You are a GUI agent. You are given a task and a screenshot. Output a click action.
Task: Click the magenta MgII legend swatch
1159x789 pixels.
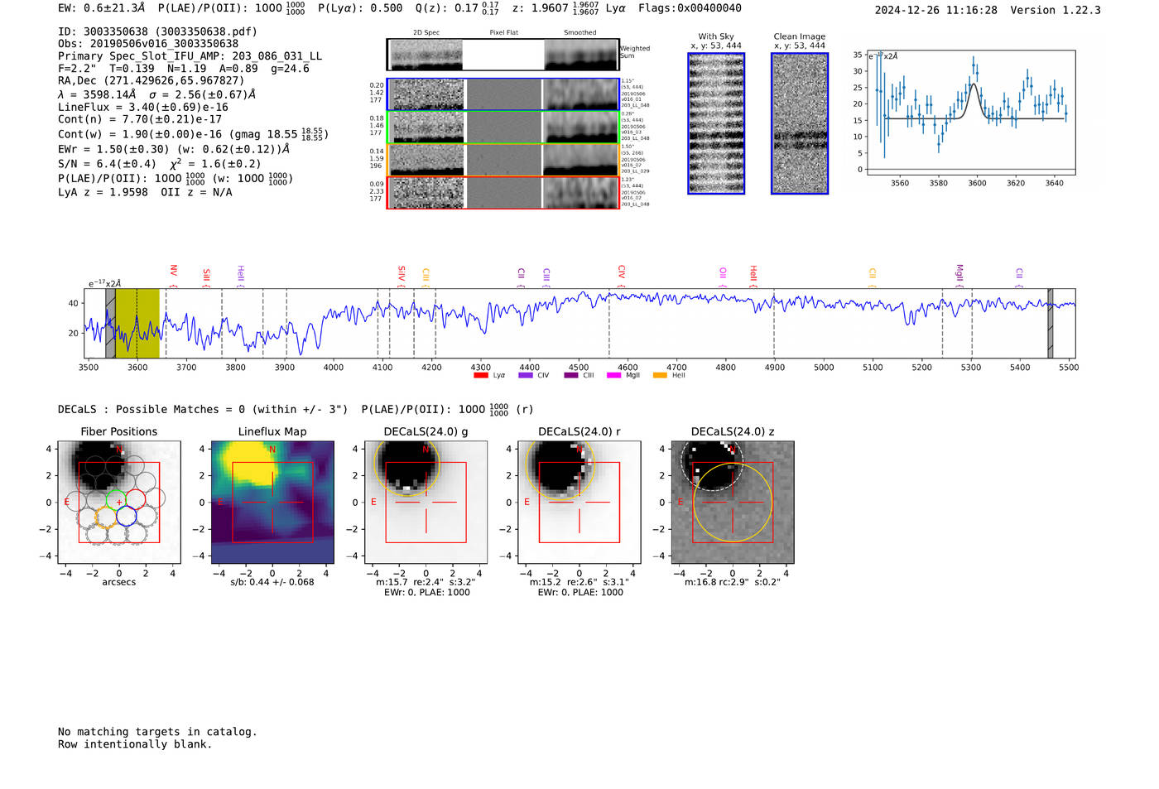[613, 375]
